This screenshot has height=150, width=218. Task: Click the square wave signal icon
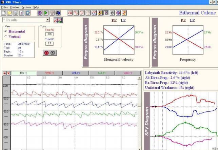click(x=70, y=13)
